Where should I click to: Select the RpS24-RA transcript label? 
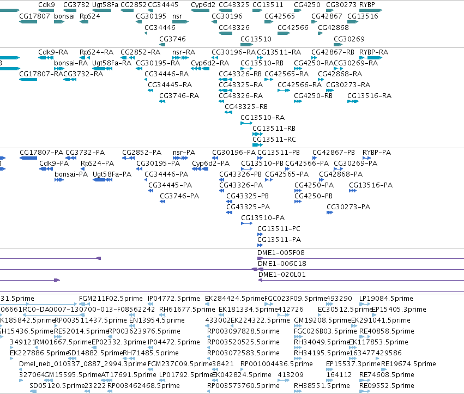(x=97, y=52)
